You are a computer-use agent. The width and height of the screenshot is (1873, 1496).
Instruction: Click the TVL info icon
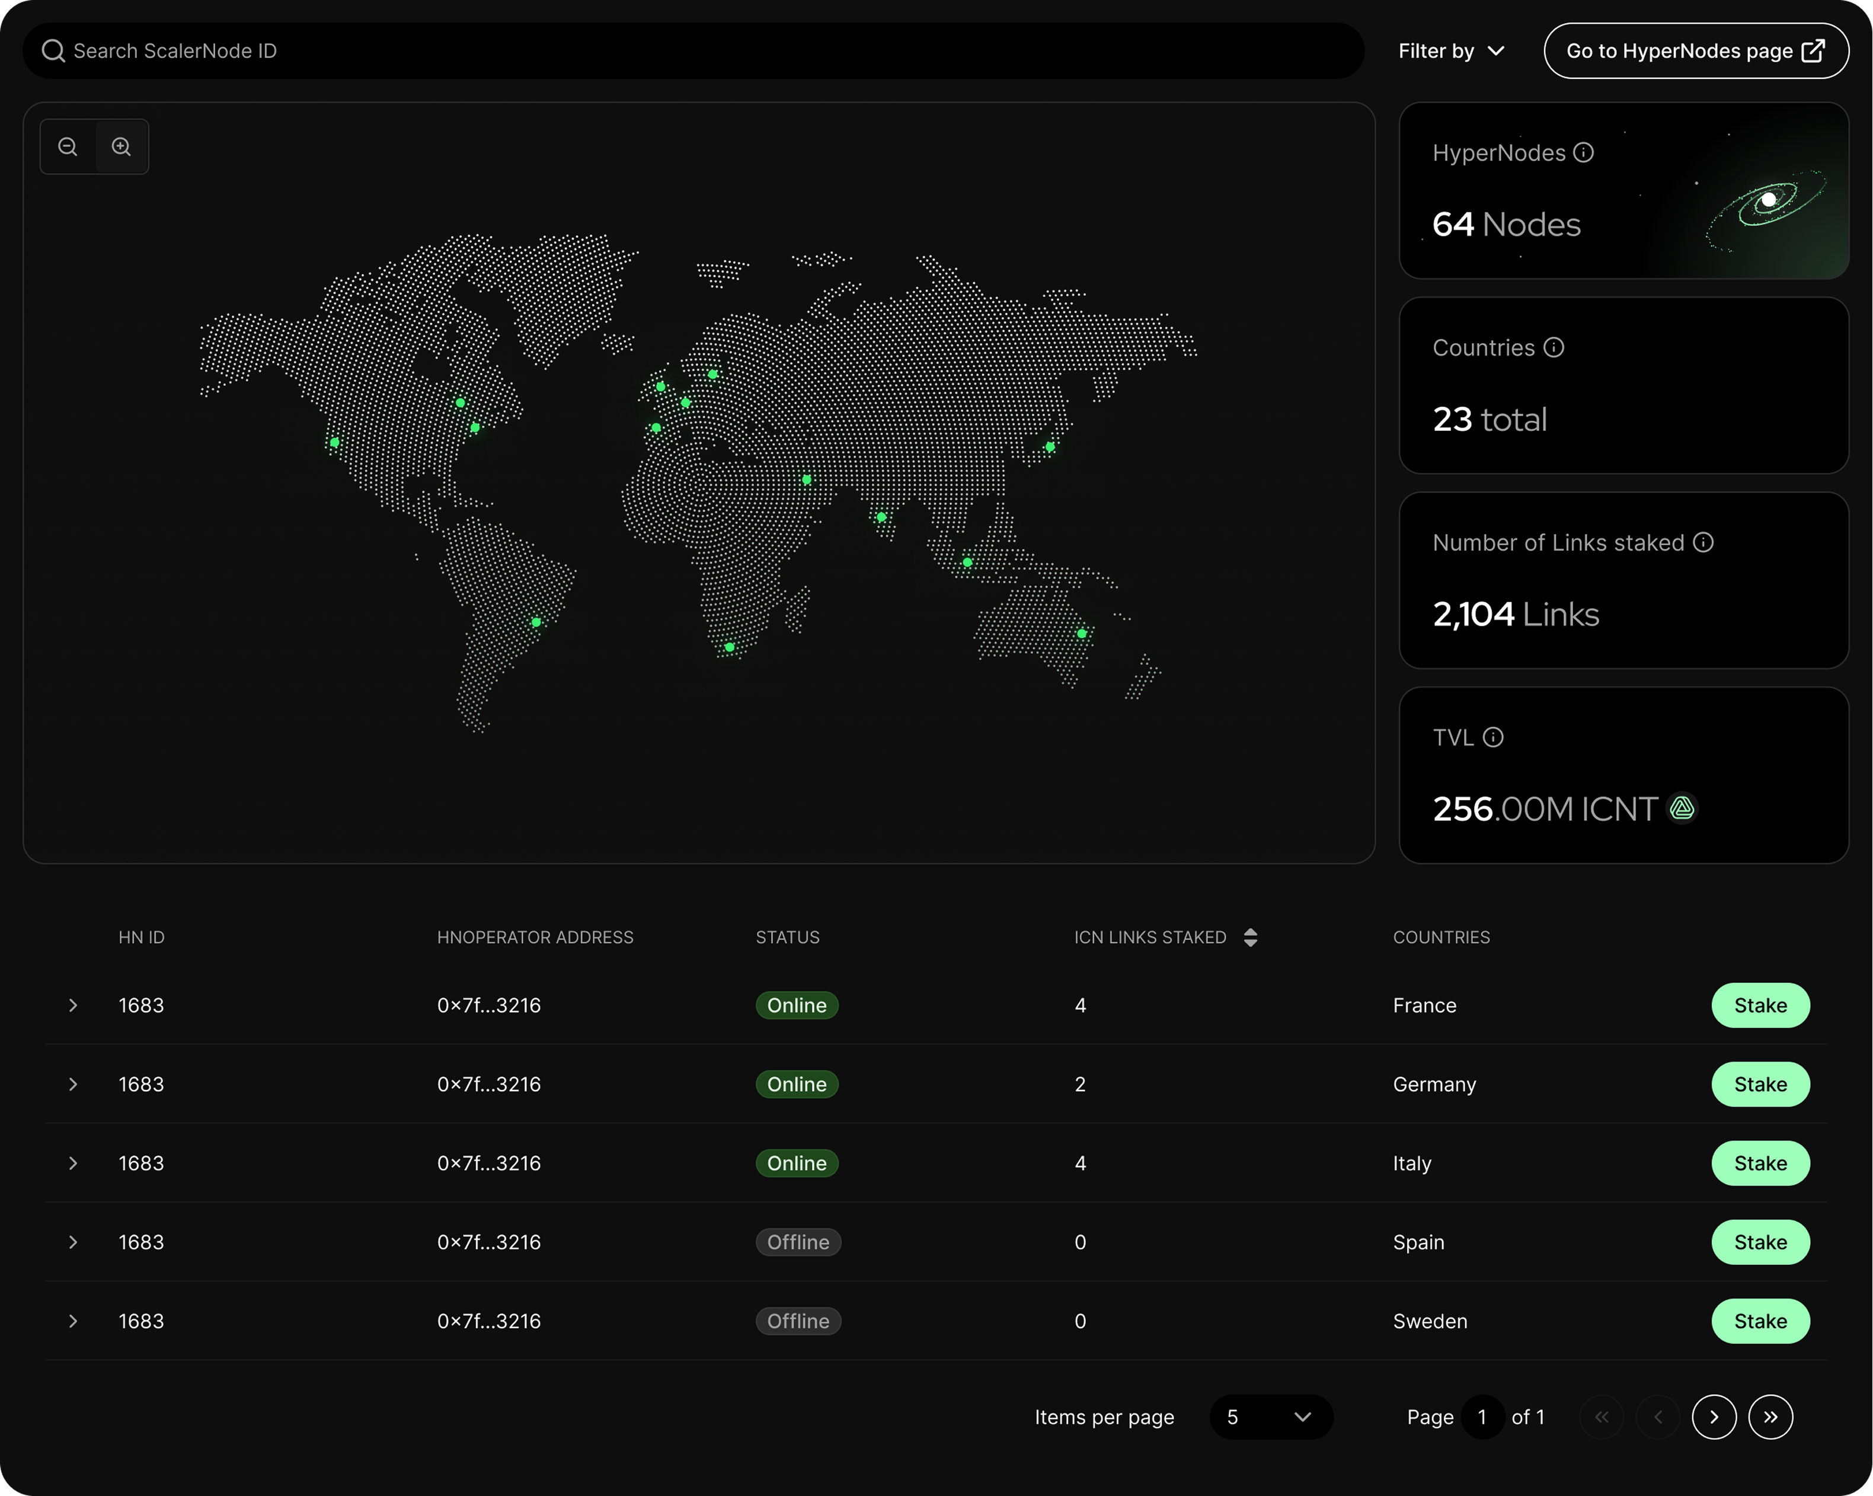tap(1493, 737)
